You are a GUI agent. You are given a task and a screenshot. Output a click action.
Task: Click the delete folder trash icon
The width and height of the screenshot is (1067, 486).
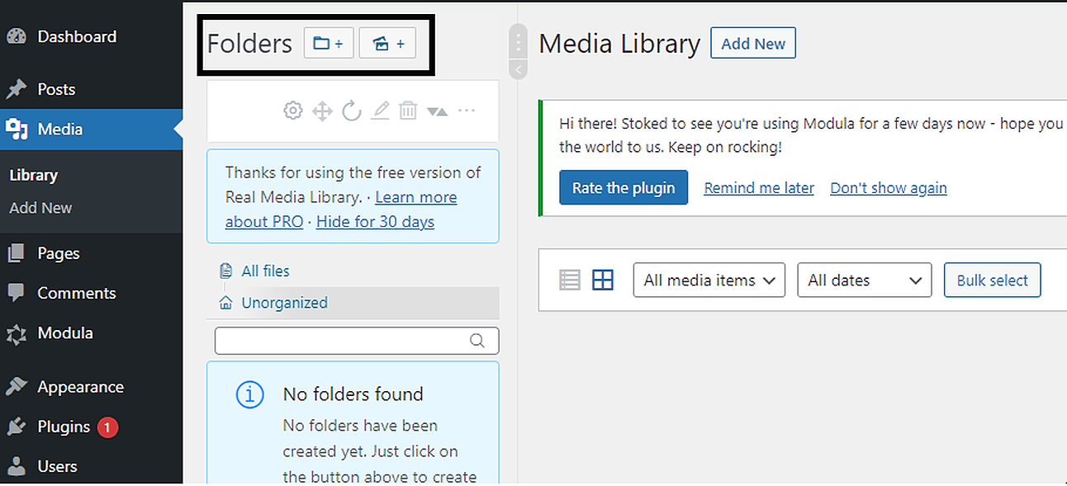(408, 110)
